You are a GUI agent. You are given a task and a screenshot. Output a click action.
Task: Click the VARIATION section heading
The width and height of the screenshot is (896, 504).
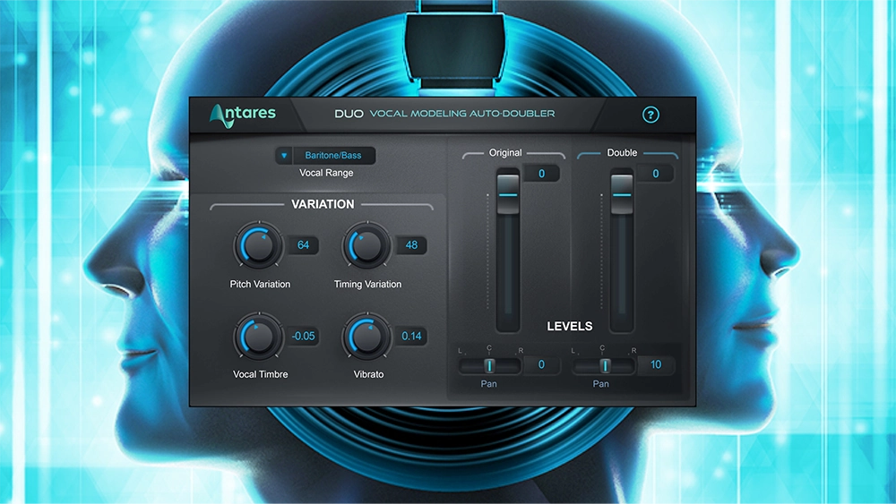[323, 204]
